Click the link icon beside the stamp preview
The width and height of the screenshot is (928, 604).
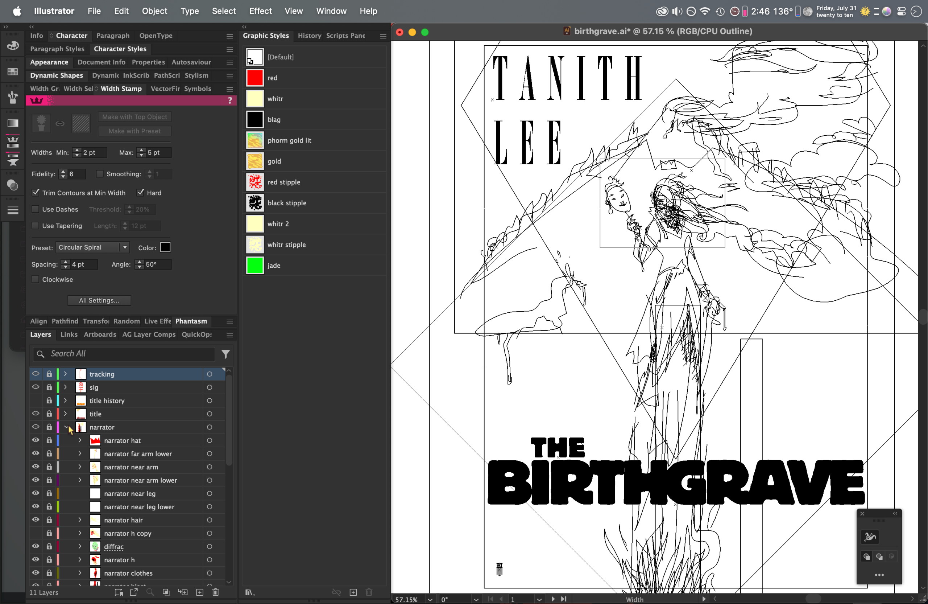pos(60,123)
